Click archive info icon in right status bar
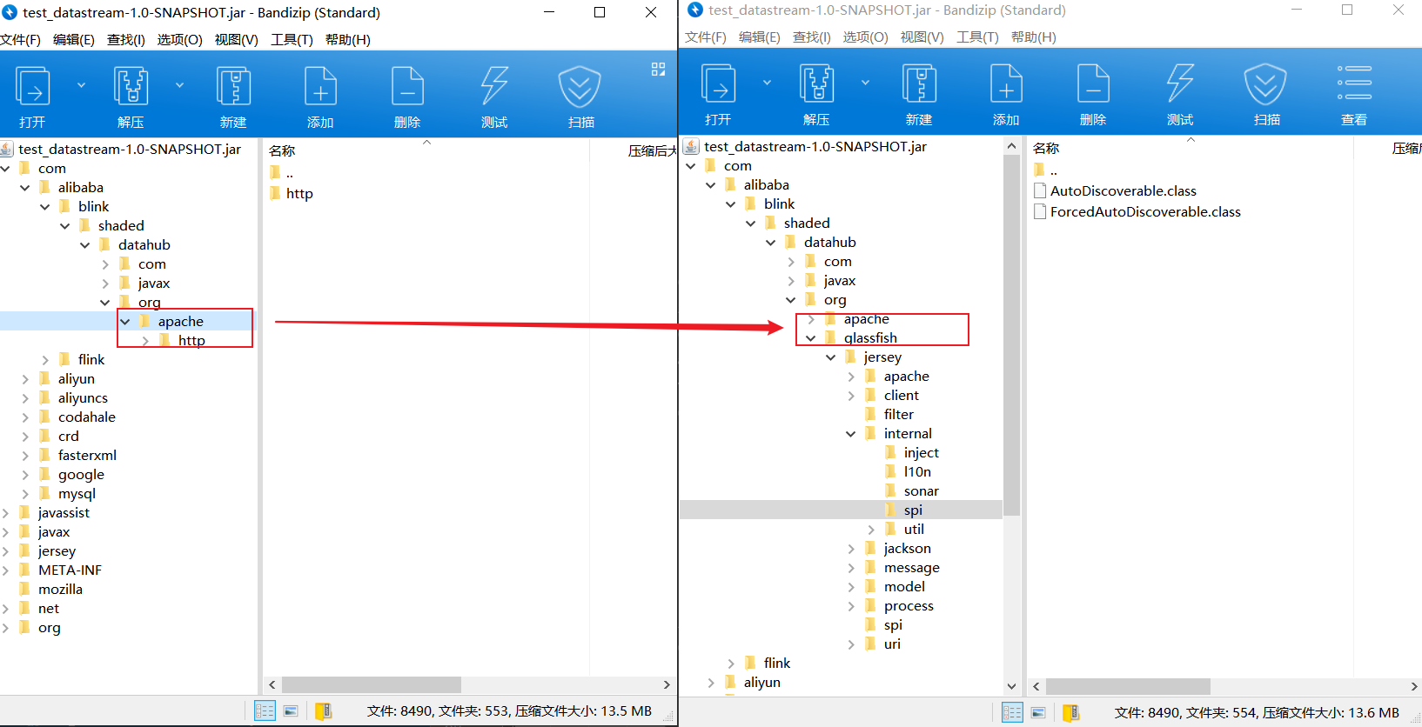The width and height of the screenshot is (1422, 727). [1070, 713]
